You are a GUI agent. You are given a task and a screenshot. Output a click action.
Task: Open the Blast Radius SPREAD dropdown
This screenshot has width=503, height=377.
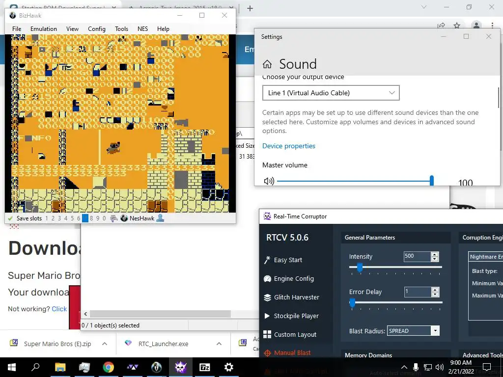point(413,331)
